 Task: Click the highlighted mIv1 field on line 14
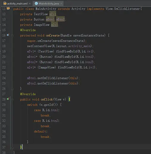(x=55, y=25)
